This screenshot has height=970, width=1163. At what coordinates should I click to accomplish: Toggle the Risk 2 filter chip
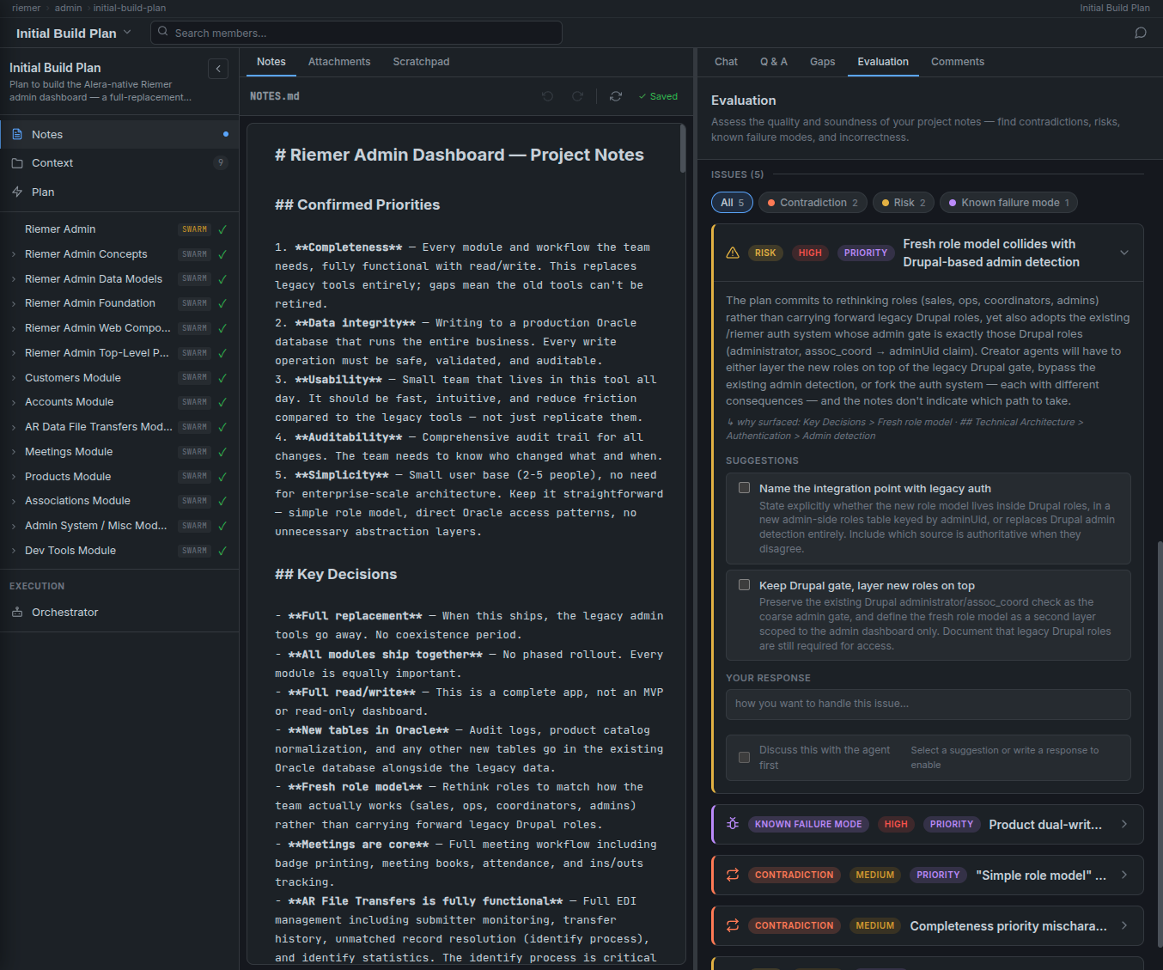(x=904, y=203)
